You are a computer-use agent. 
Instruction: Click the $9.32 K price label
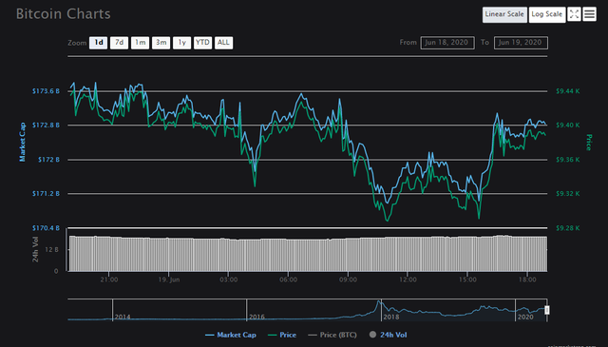coord(568,193)
